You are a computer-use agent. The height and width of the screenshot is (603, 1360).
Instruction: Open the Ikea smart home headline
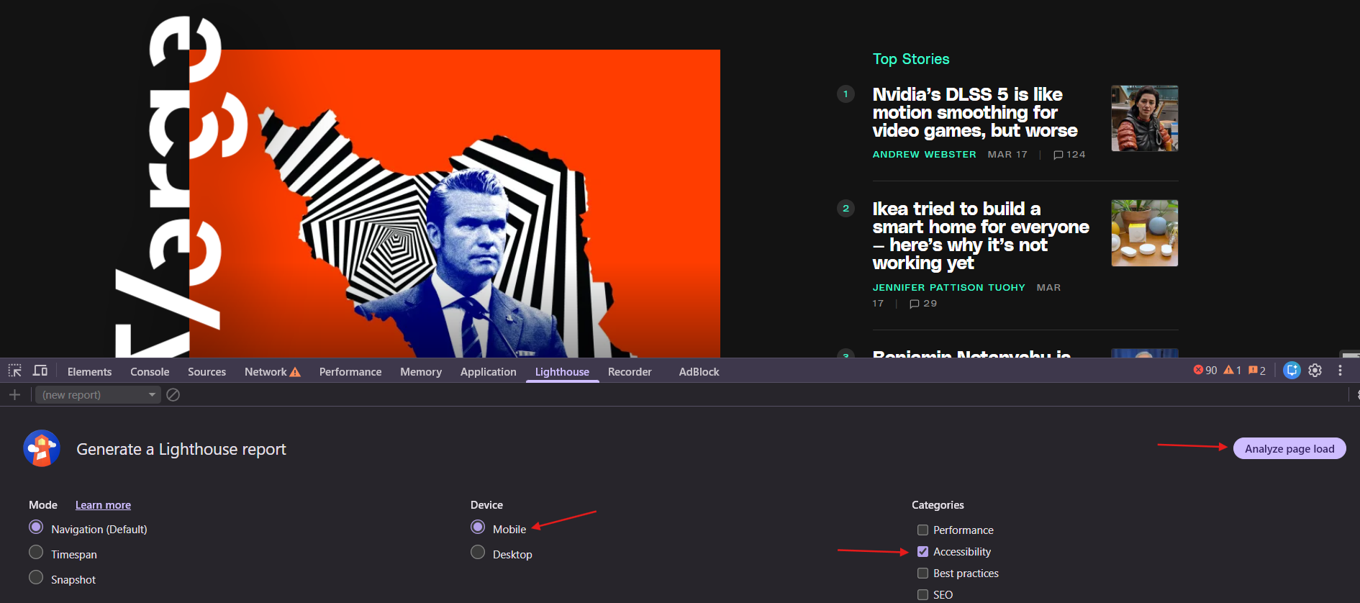(x=981, y=236)
